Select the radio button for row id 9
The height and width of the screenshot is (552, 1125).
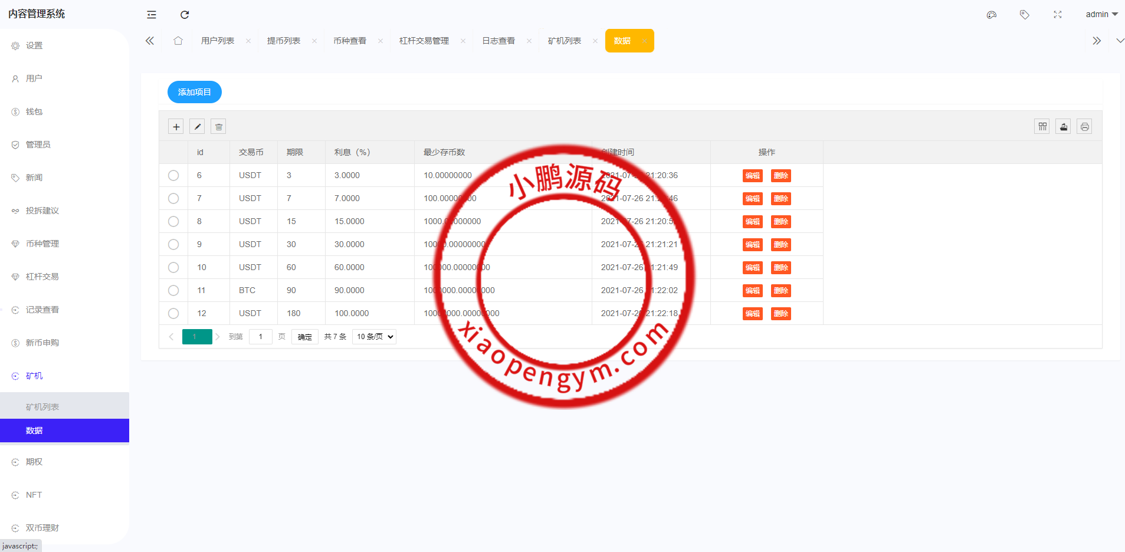pos(173,244)
